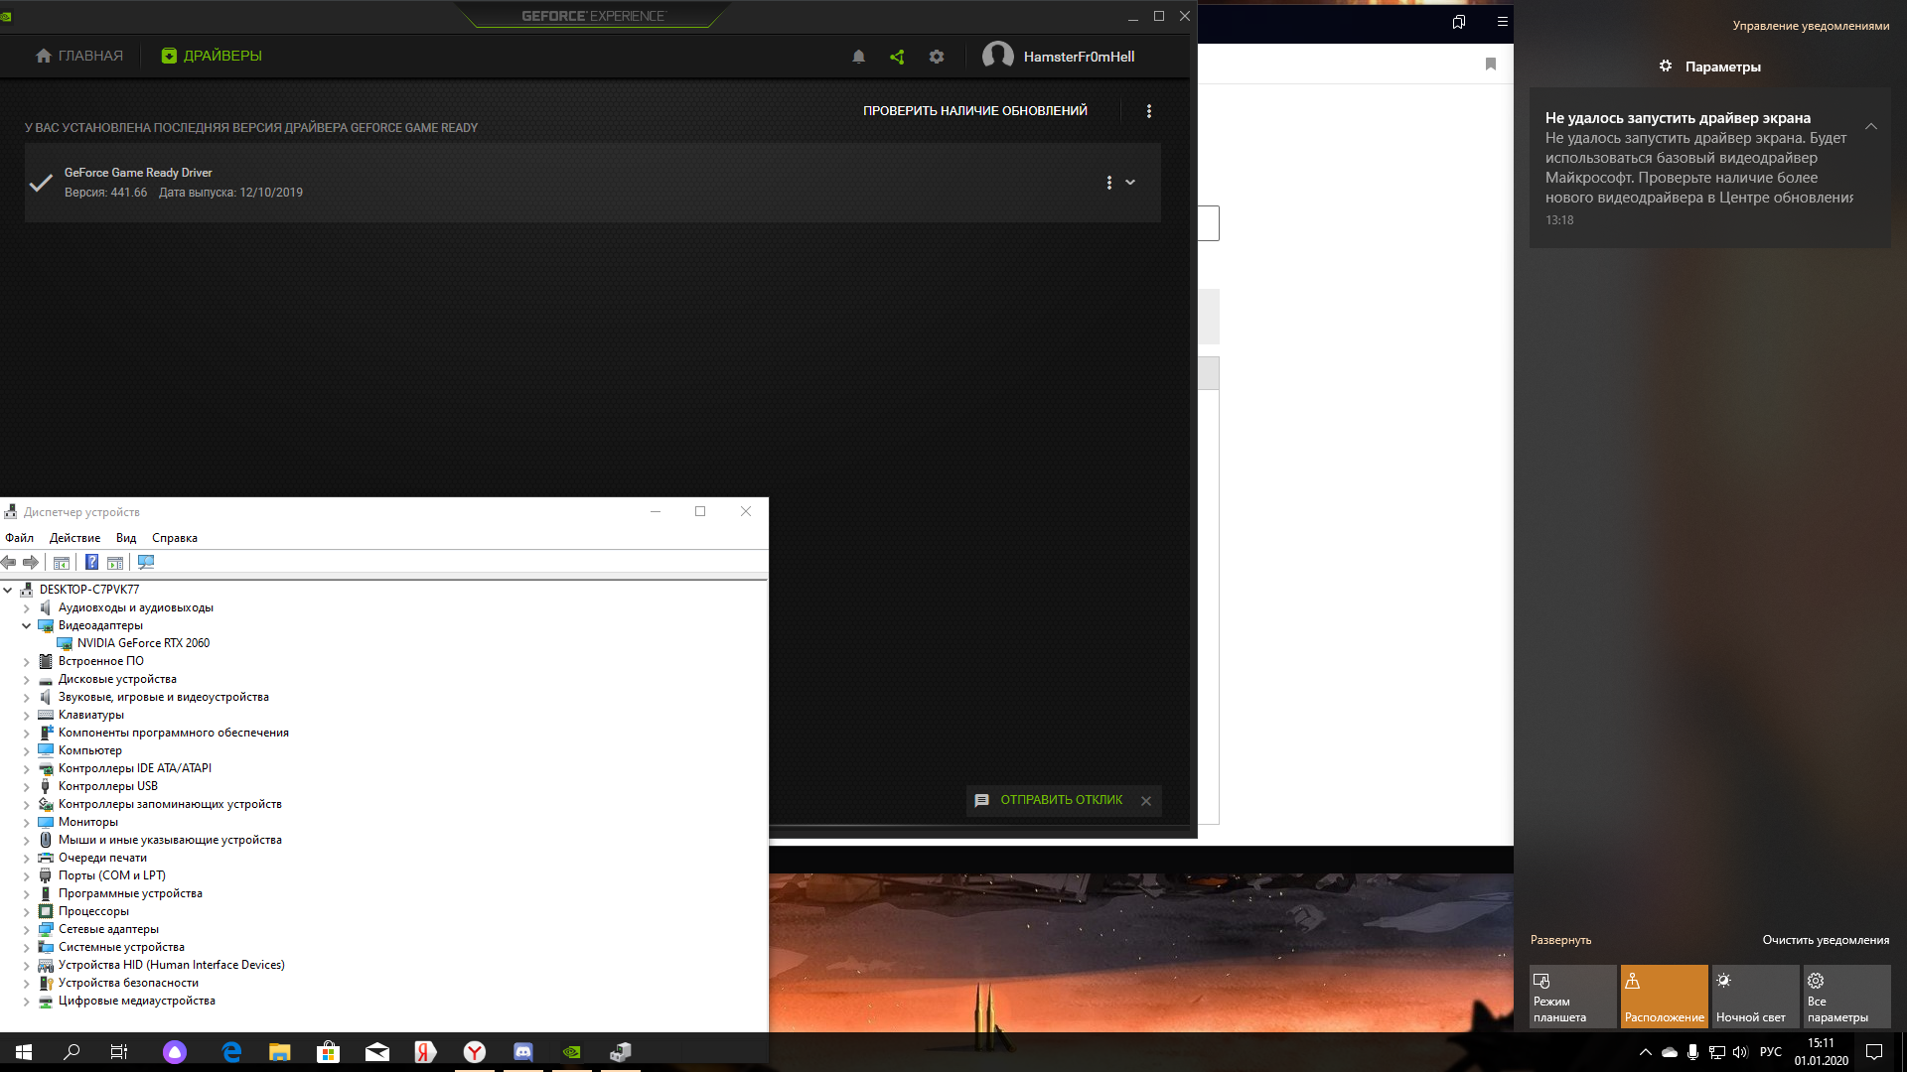This screenshot has height=1072, width=1907.
Task: Open the Файл menu in Device Manager
Action: click(19, 538)
